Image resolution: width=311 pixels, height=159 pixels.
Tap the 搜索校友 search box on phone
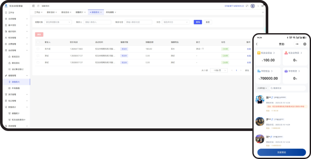pos(287,88)
